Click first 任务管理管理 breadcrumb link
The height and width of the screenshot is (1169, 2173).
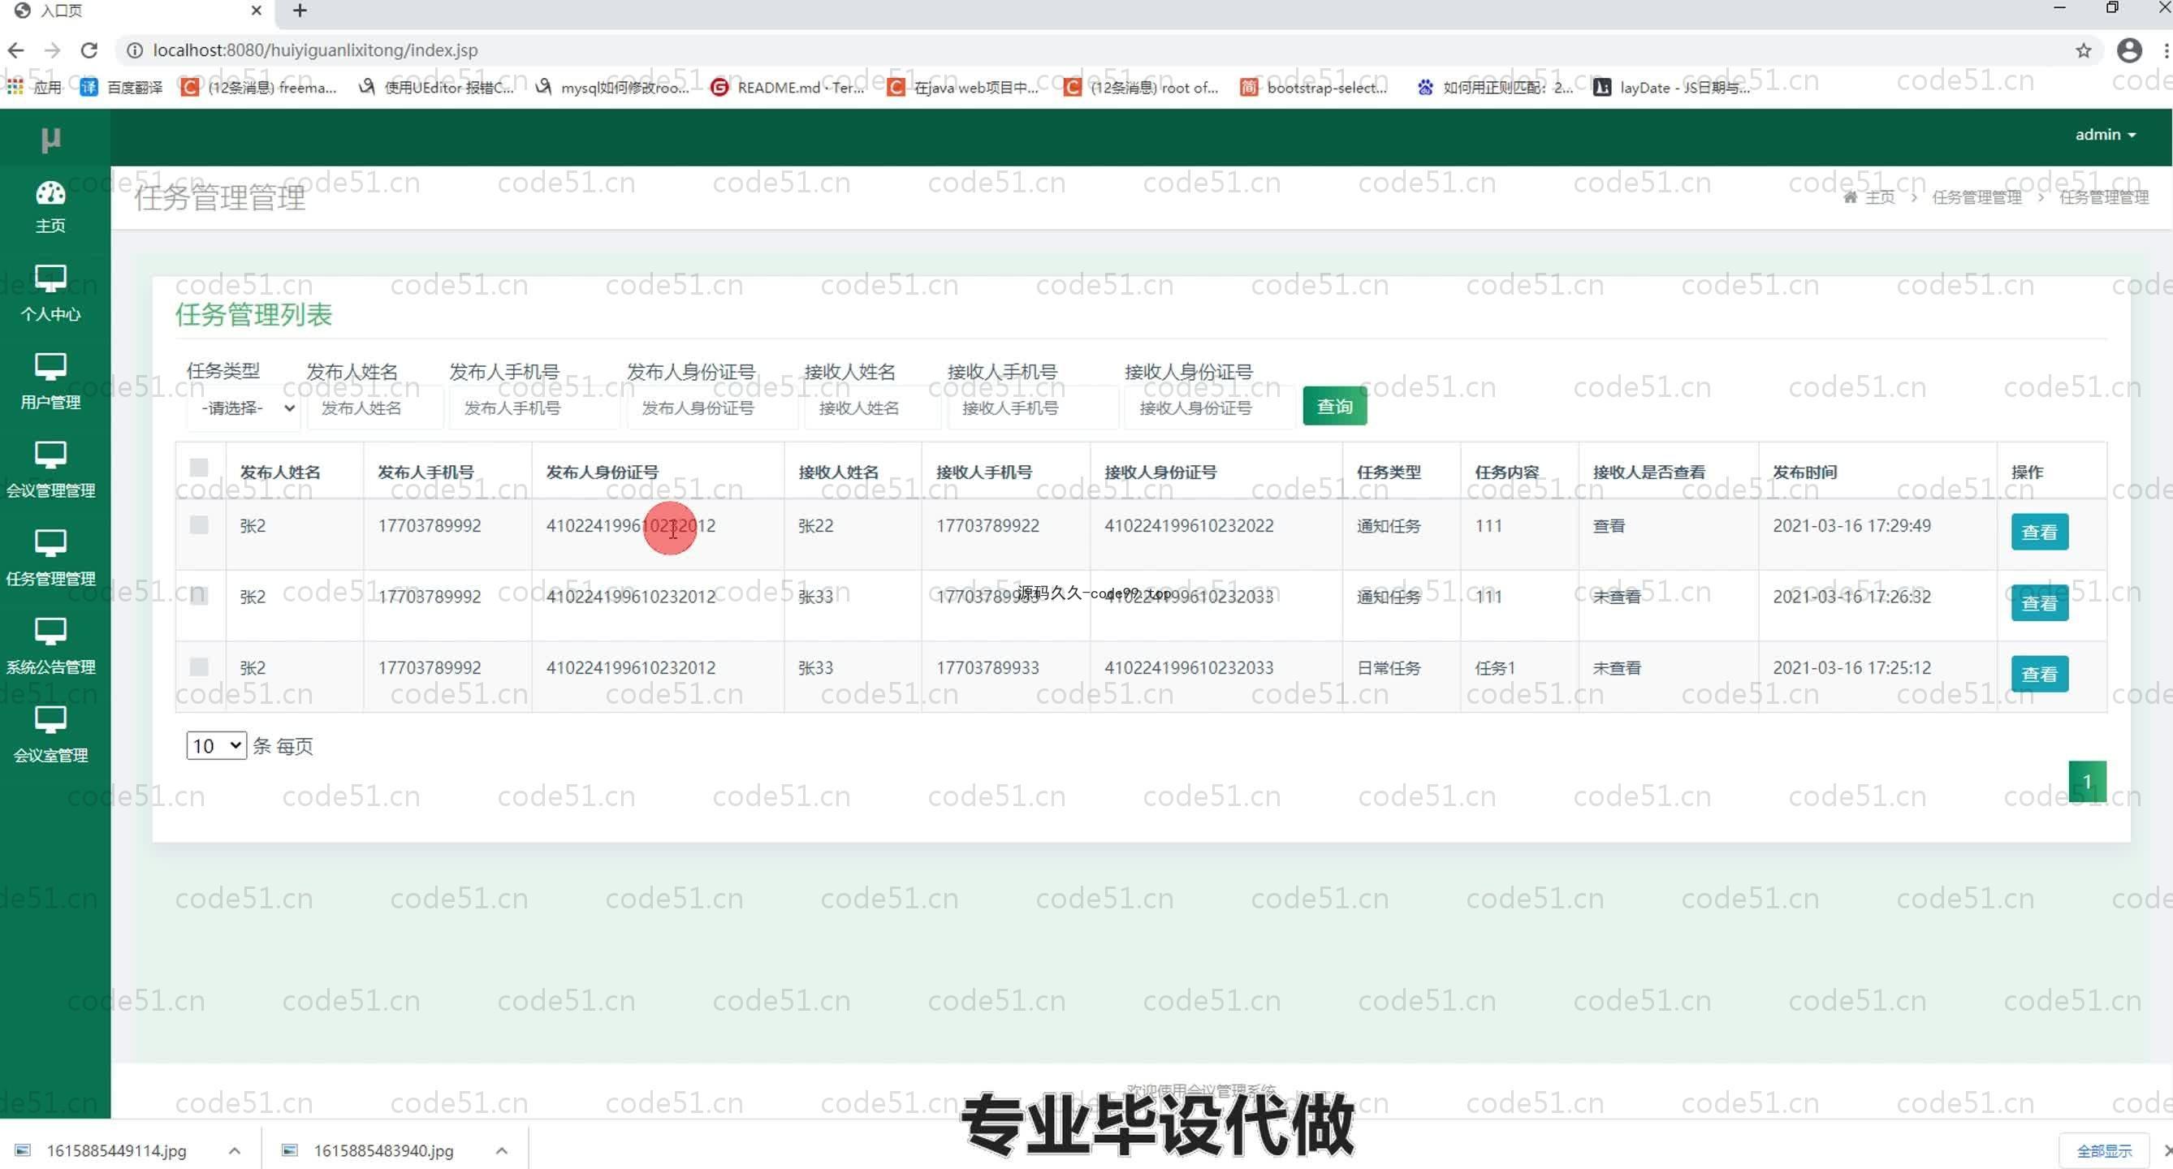coord(1976,197)
